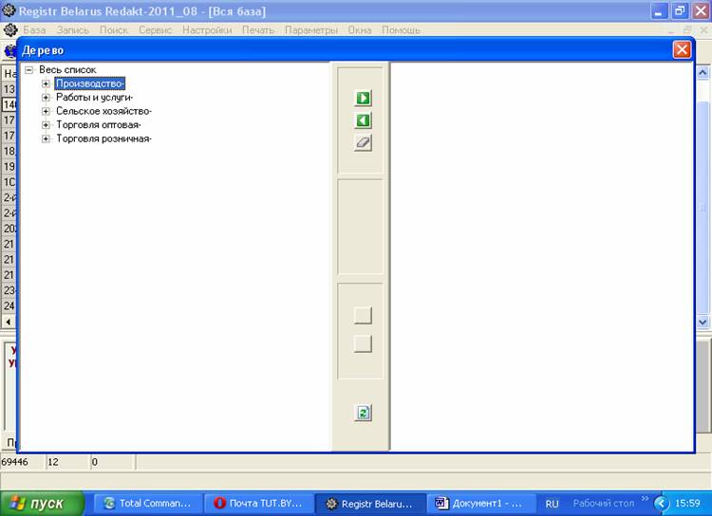Viewport: 712px width, 516px height.
Task: Switch to Почта TUT.BY taskbar window
Action: coord(259,504)
